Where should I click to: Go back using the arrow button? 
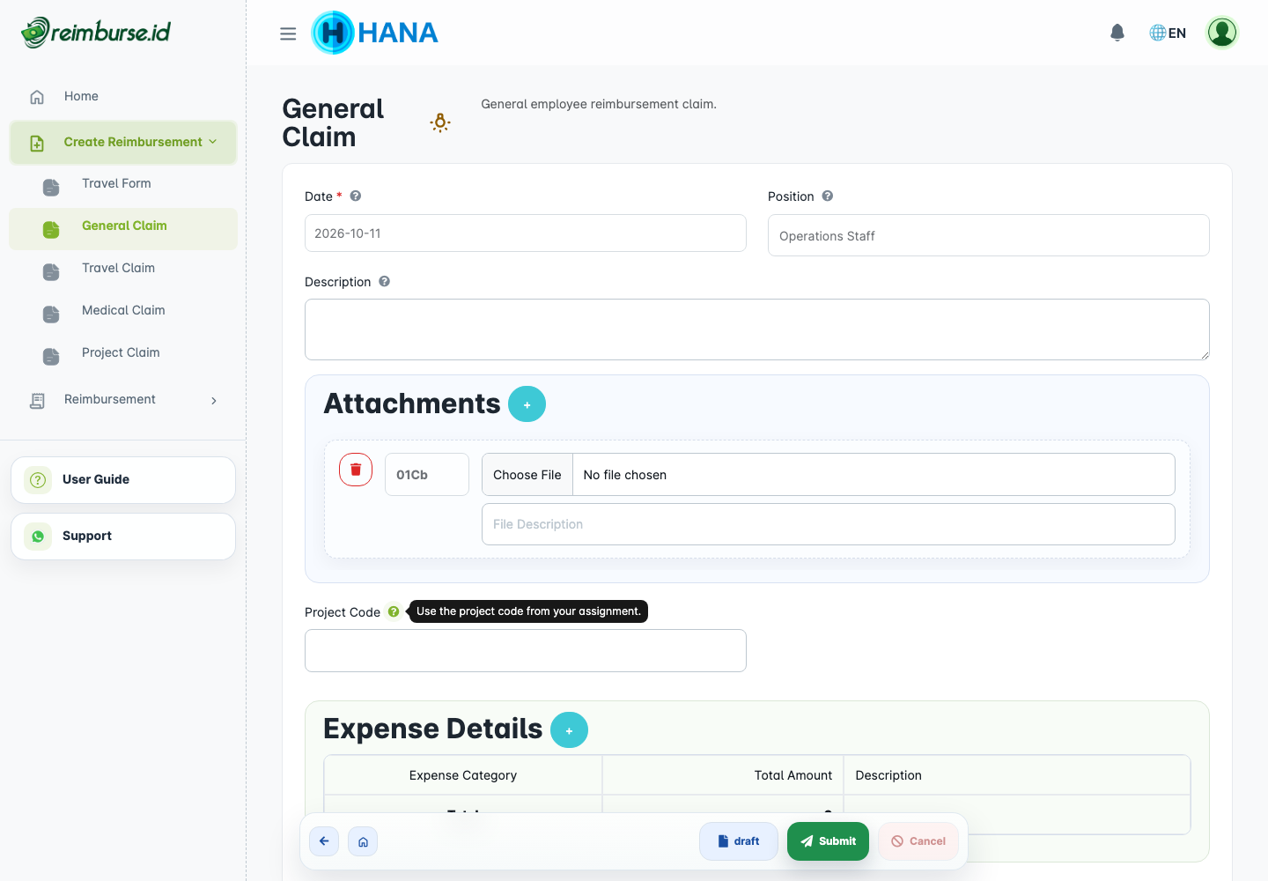point(324,841)
